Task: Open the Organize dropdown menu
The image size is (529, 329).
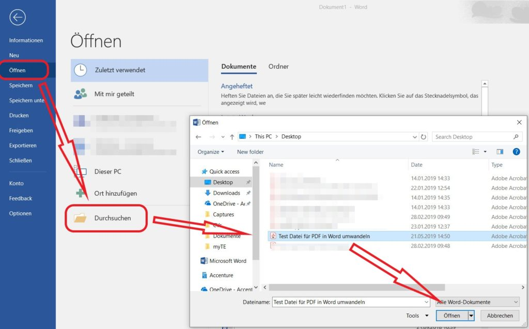Action: point(211,152)
